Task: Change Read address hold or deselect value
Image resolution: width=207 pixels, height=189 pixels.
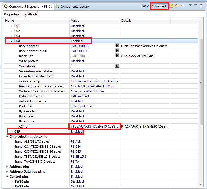Action: pyautogui.click(x=92, y=86)
